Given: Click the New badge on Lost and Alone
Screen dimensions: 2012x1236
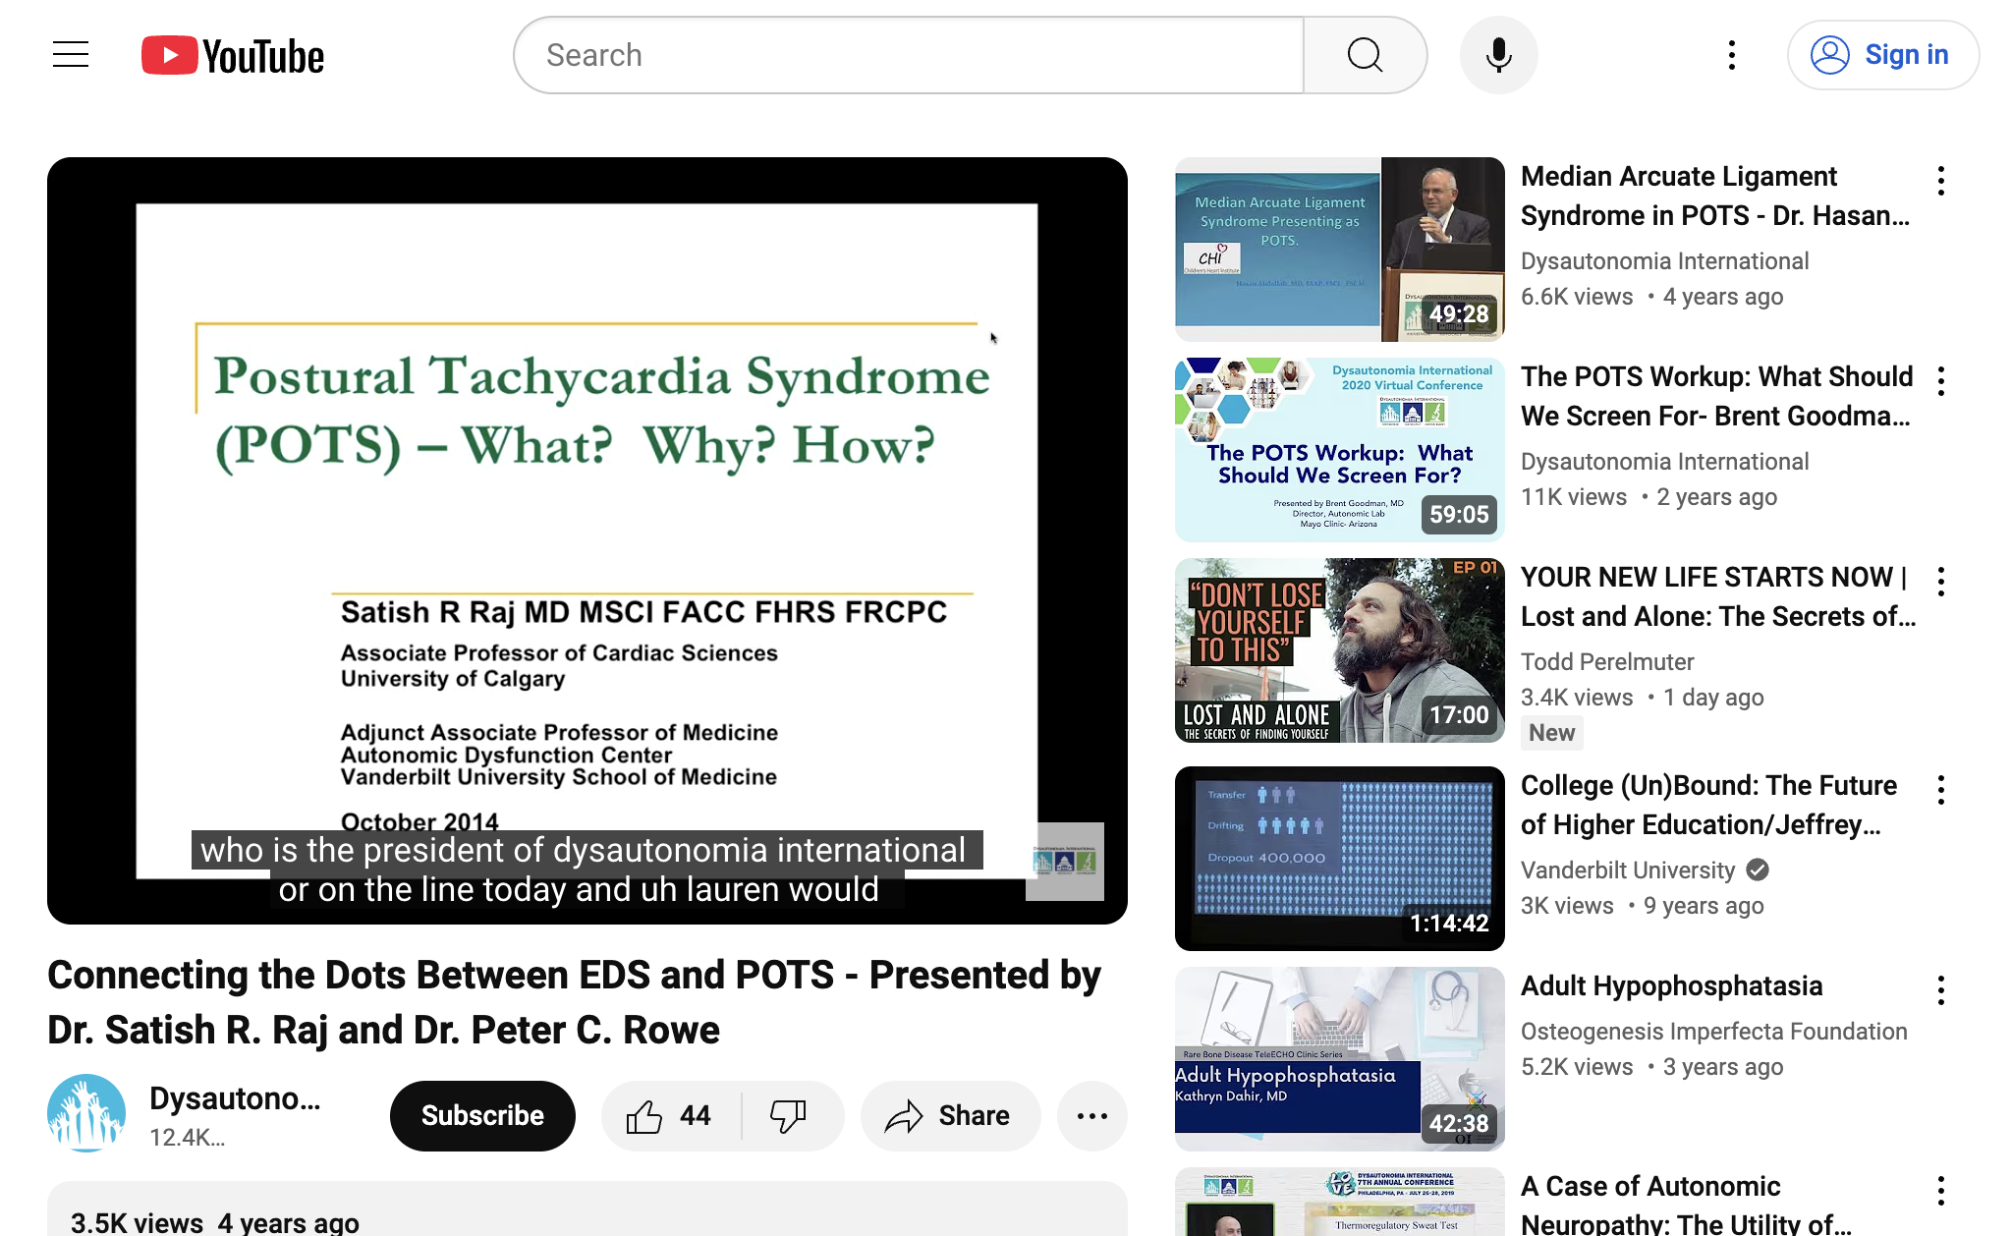Looking at the screenshot, I should coord(1552,733).
